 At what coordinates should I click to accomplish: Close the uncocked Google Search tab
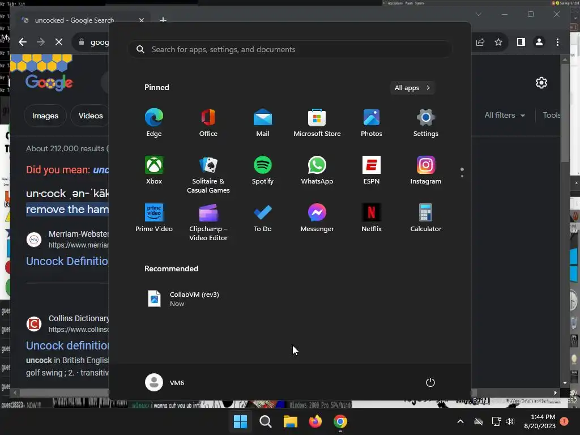(x=142, y=20)
